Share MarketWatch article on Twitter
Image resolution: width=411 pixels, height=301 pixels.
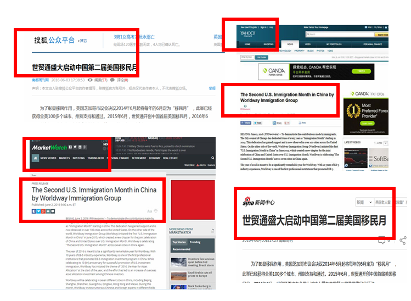click(x=38, y=211)
